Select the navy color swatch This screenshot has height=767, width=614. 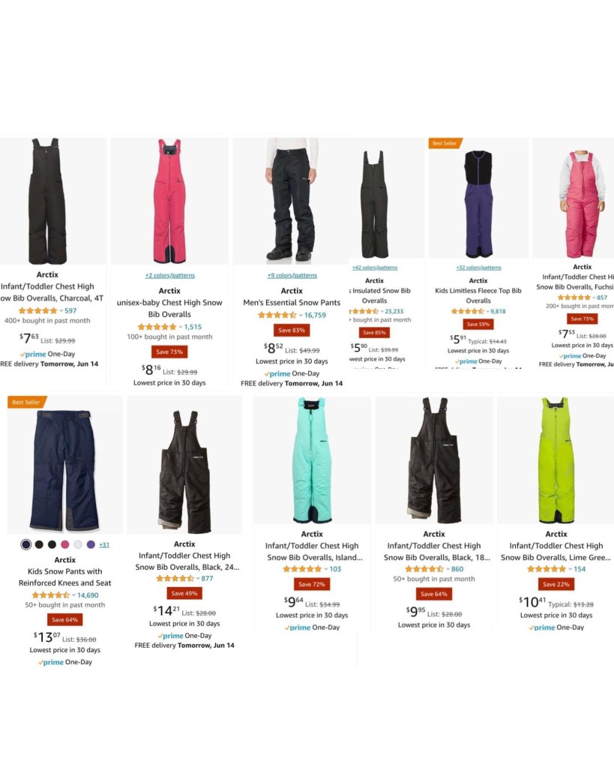[26, 544]
